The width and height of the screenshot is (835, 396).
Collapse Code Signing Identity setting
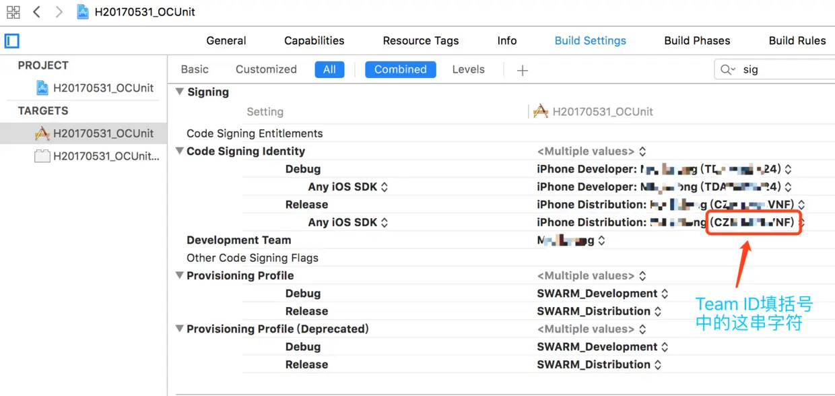click(180, 151)
